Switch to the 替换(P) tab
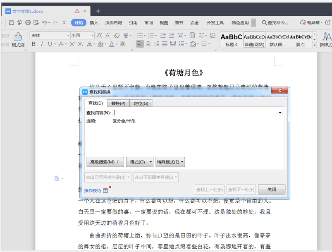332x252 pixels. (118, 103)
